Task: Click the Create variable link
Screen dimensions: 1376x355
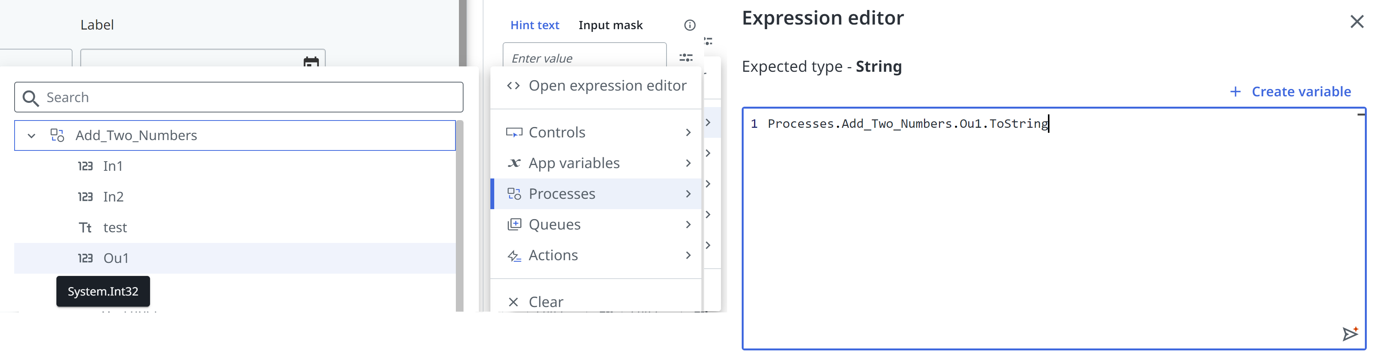Action: tap(1301, 92)
